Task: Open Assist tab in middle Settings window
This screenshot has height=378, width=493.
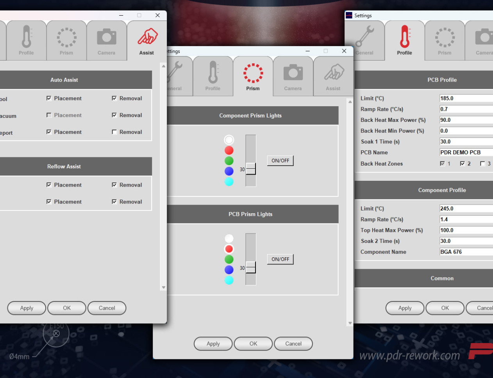Action: 333,77
